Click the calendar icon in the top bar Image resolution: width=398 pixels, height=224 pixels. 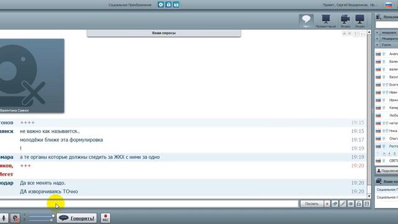click(x=176, y=4)
